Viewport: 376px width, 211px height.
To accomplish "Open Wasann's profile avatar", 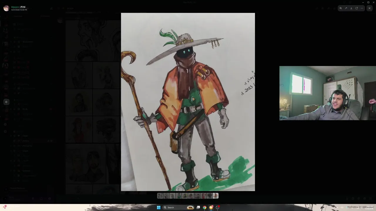I will (x=6, y=8).
